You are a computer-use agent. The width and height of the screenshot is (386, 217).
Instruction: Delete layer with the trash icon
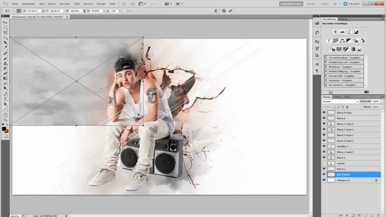coord(378,215)
